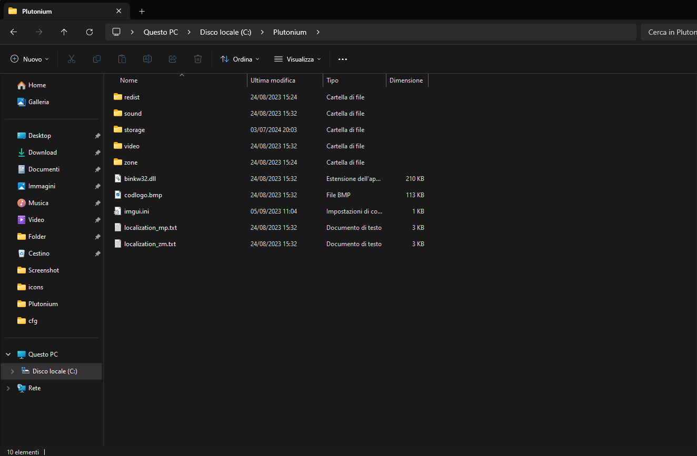Open a new tab with plus button
Viewport: 697px width, 456px height.
click(142, 11)
